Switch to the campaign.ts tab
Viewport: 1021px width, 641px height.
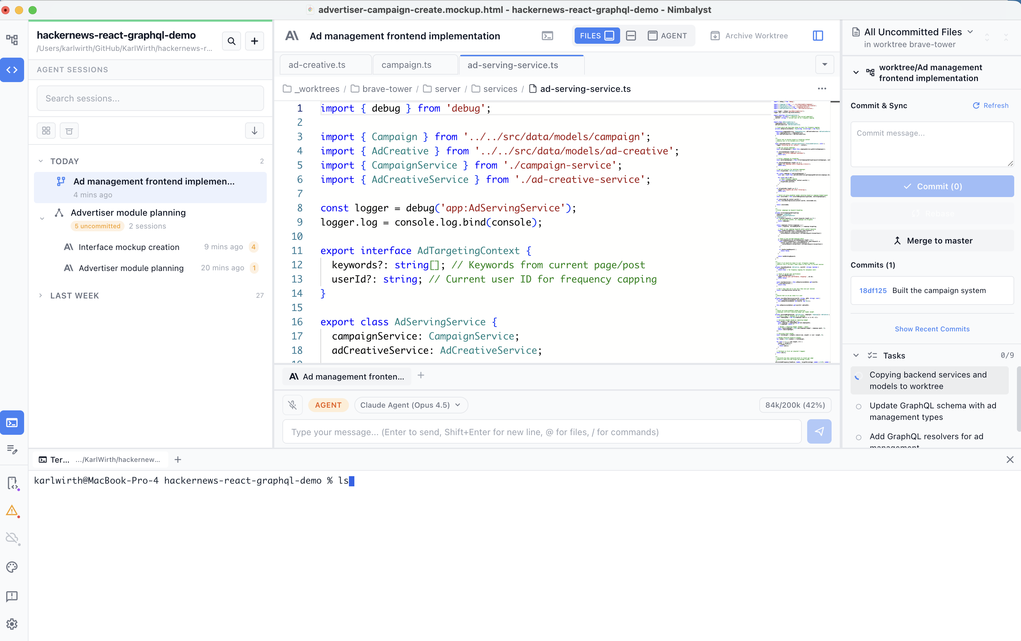click(x=415, y=65)
